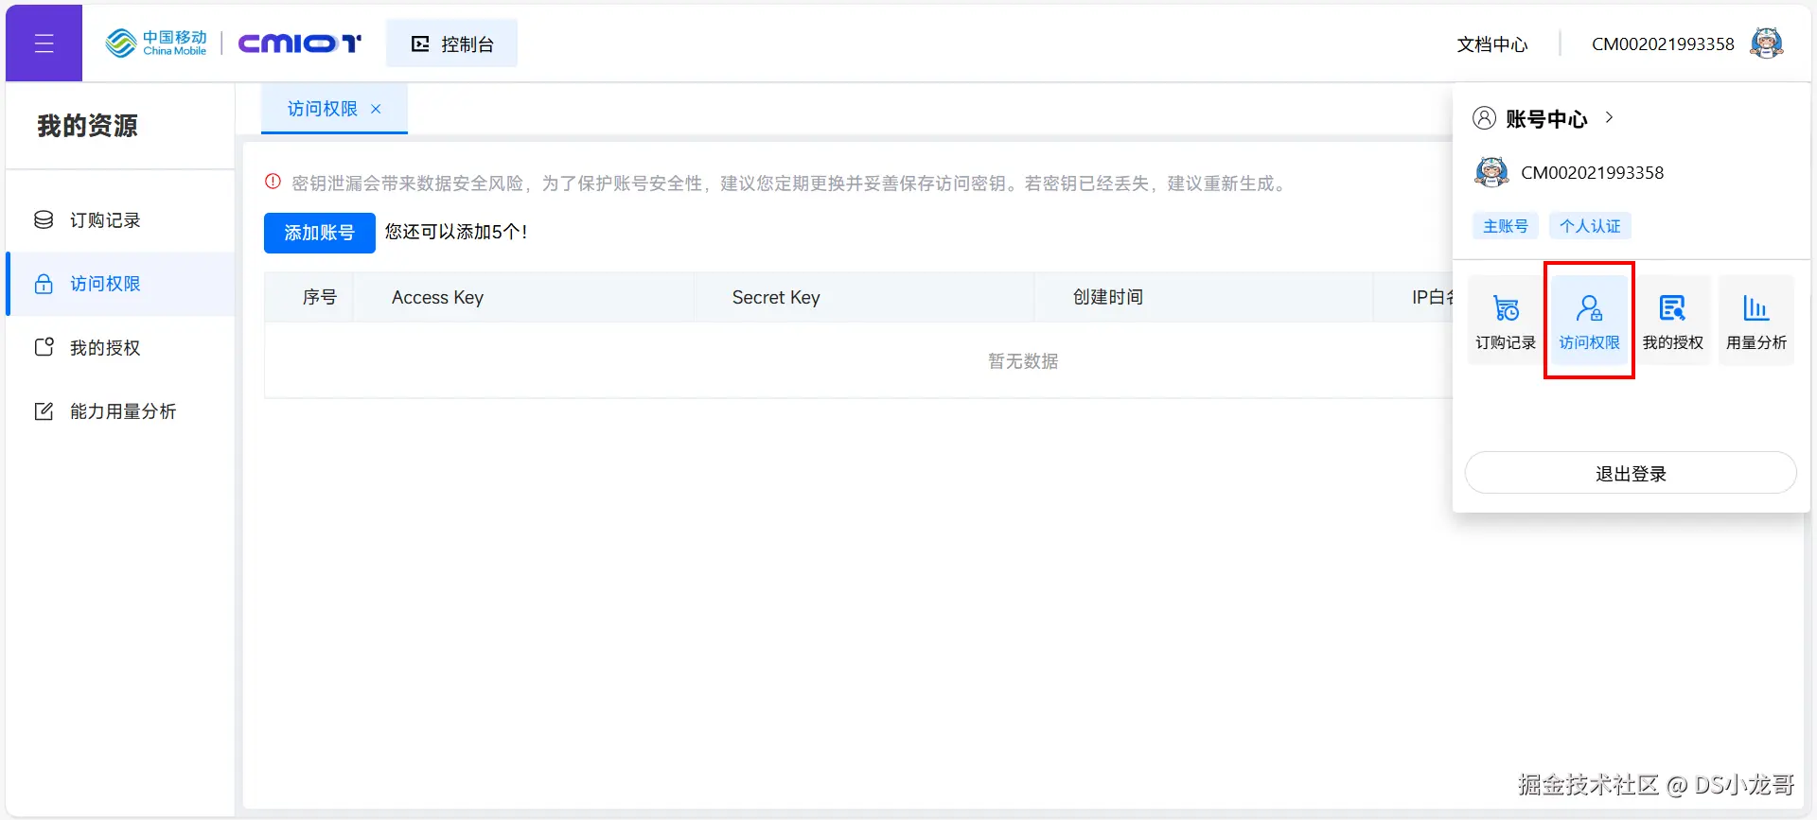The height and width of the screenshot is (820, 1817).
Task: Toggle the hamburger menu sidebar
Action: [44, 44]
